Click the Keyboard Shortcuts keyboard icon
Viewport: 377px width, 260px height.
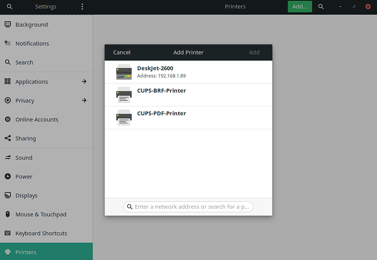point(8,233)
